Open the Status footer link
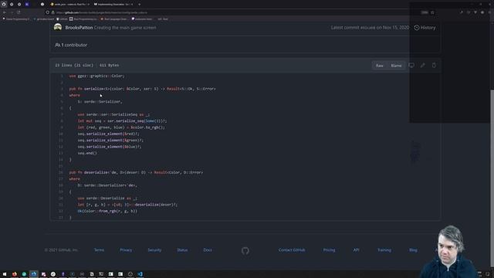Image resolution: width=494 pixels, height=278 pixels. 182,250
